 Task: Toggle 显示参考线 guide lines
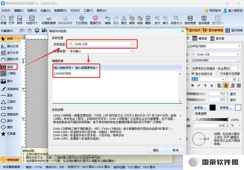(213, 30)
